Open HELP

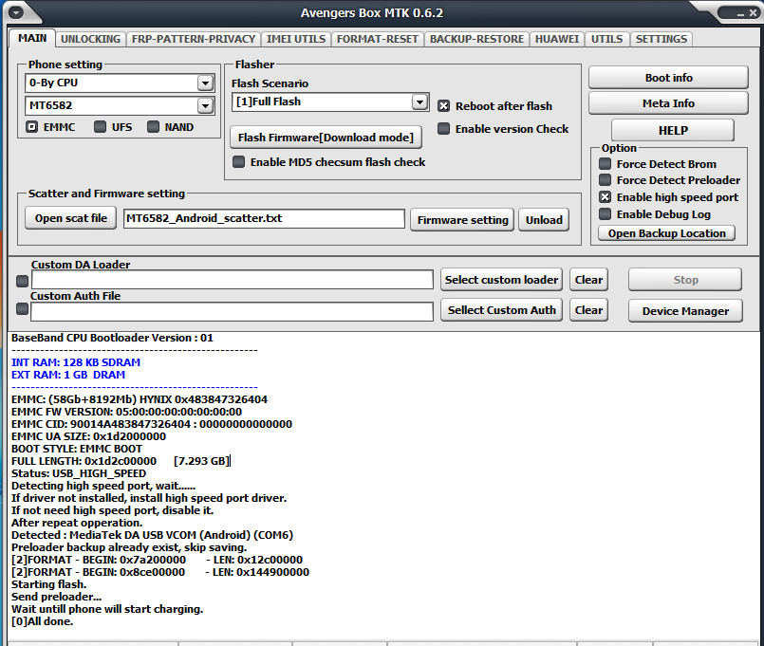[673, 131]
